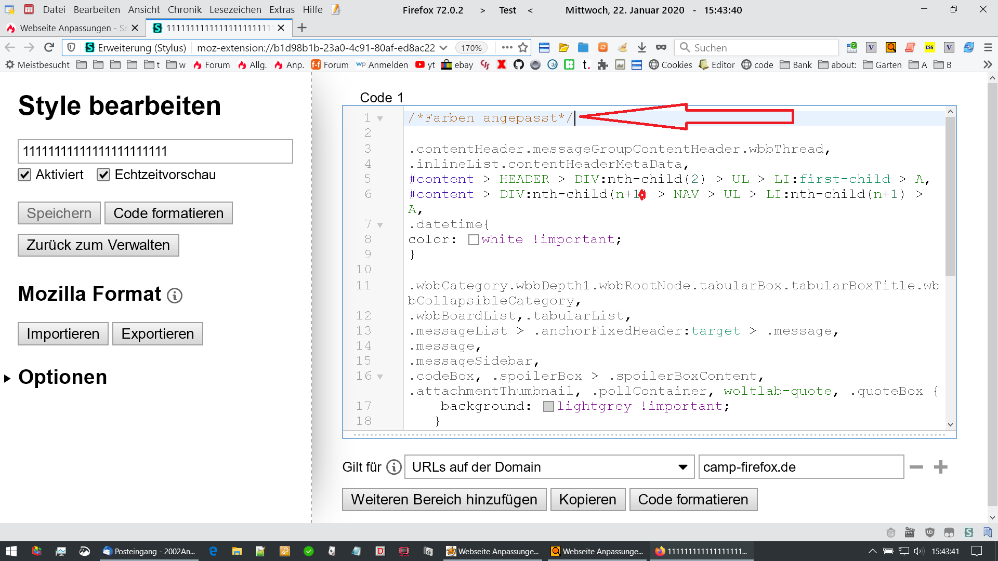998x561 pixels.
Task: Click Weiteren Bereich hinzufügen button
Action: pos(444,499)
